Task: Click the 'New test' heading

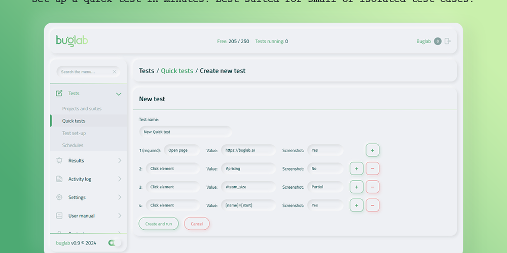Action: [152, 99]
